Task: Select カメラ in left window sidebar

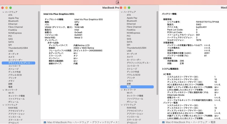Action: point(11,57)
